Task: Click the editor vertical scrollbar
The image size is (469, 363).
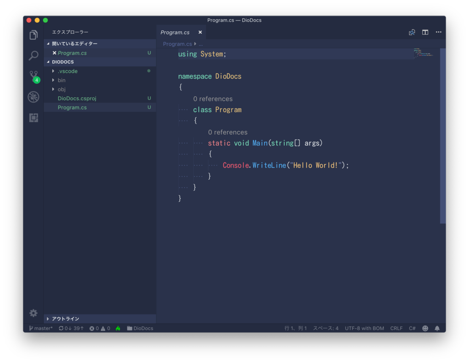Action: 443,136
